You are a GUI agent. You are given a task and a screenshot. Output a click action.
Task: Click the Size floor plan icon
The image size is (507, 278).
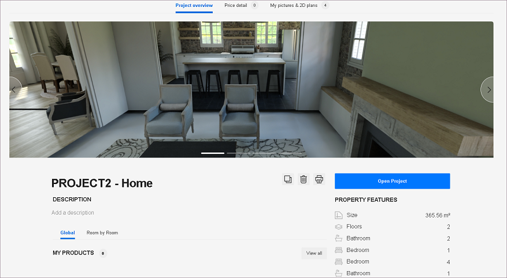point(339,215)
